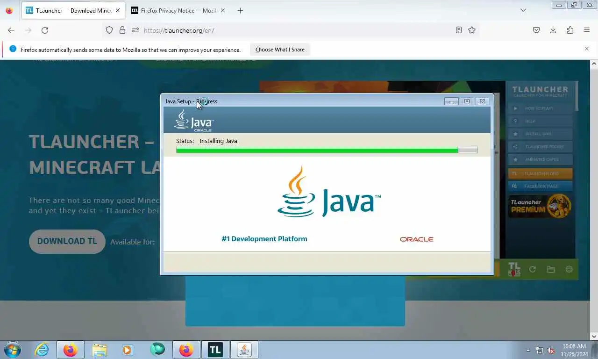Go back using the browser back arrow
This screenshot has width=598, height=359.
click(11, 30)
